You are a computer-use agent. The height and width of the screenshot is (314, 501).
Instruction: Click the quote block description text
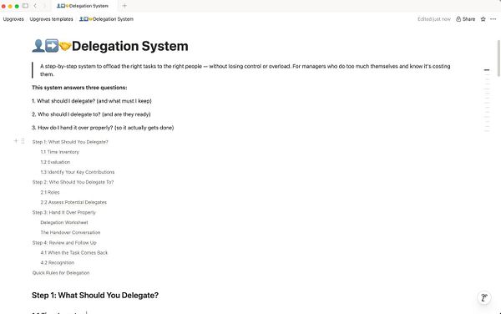point(245,70)
